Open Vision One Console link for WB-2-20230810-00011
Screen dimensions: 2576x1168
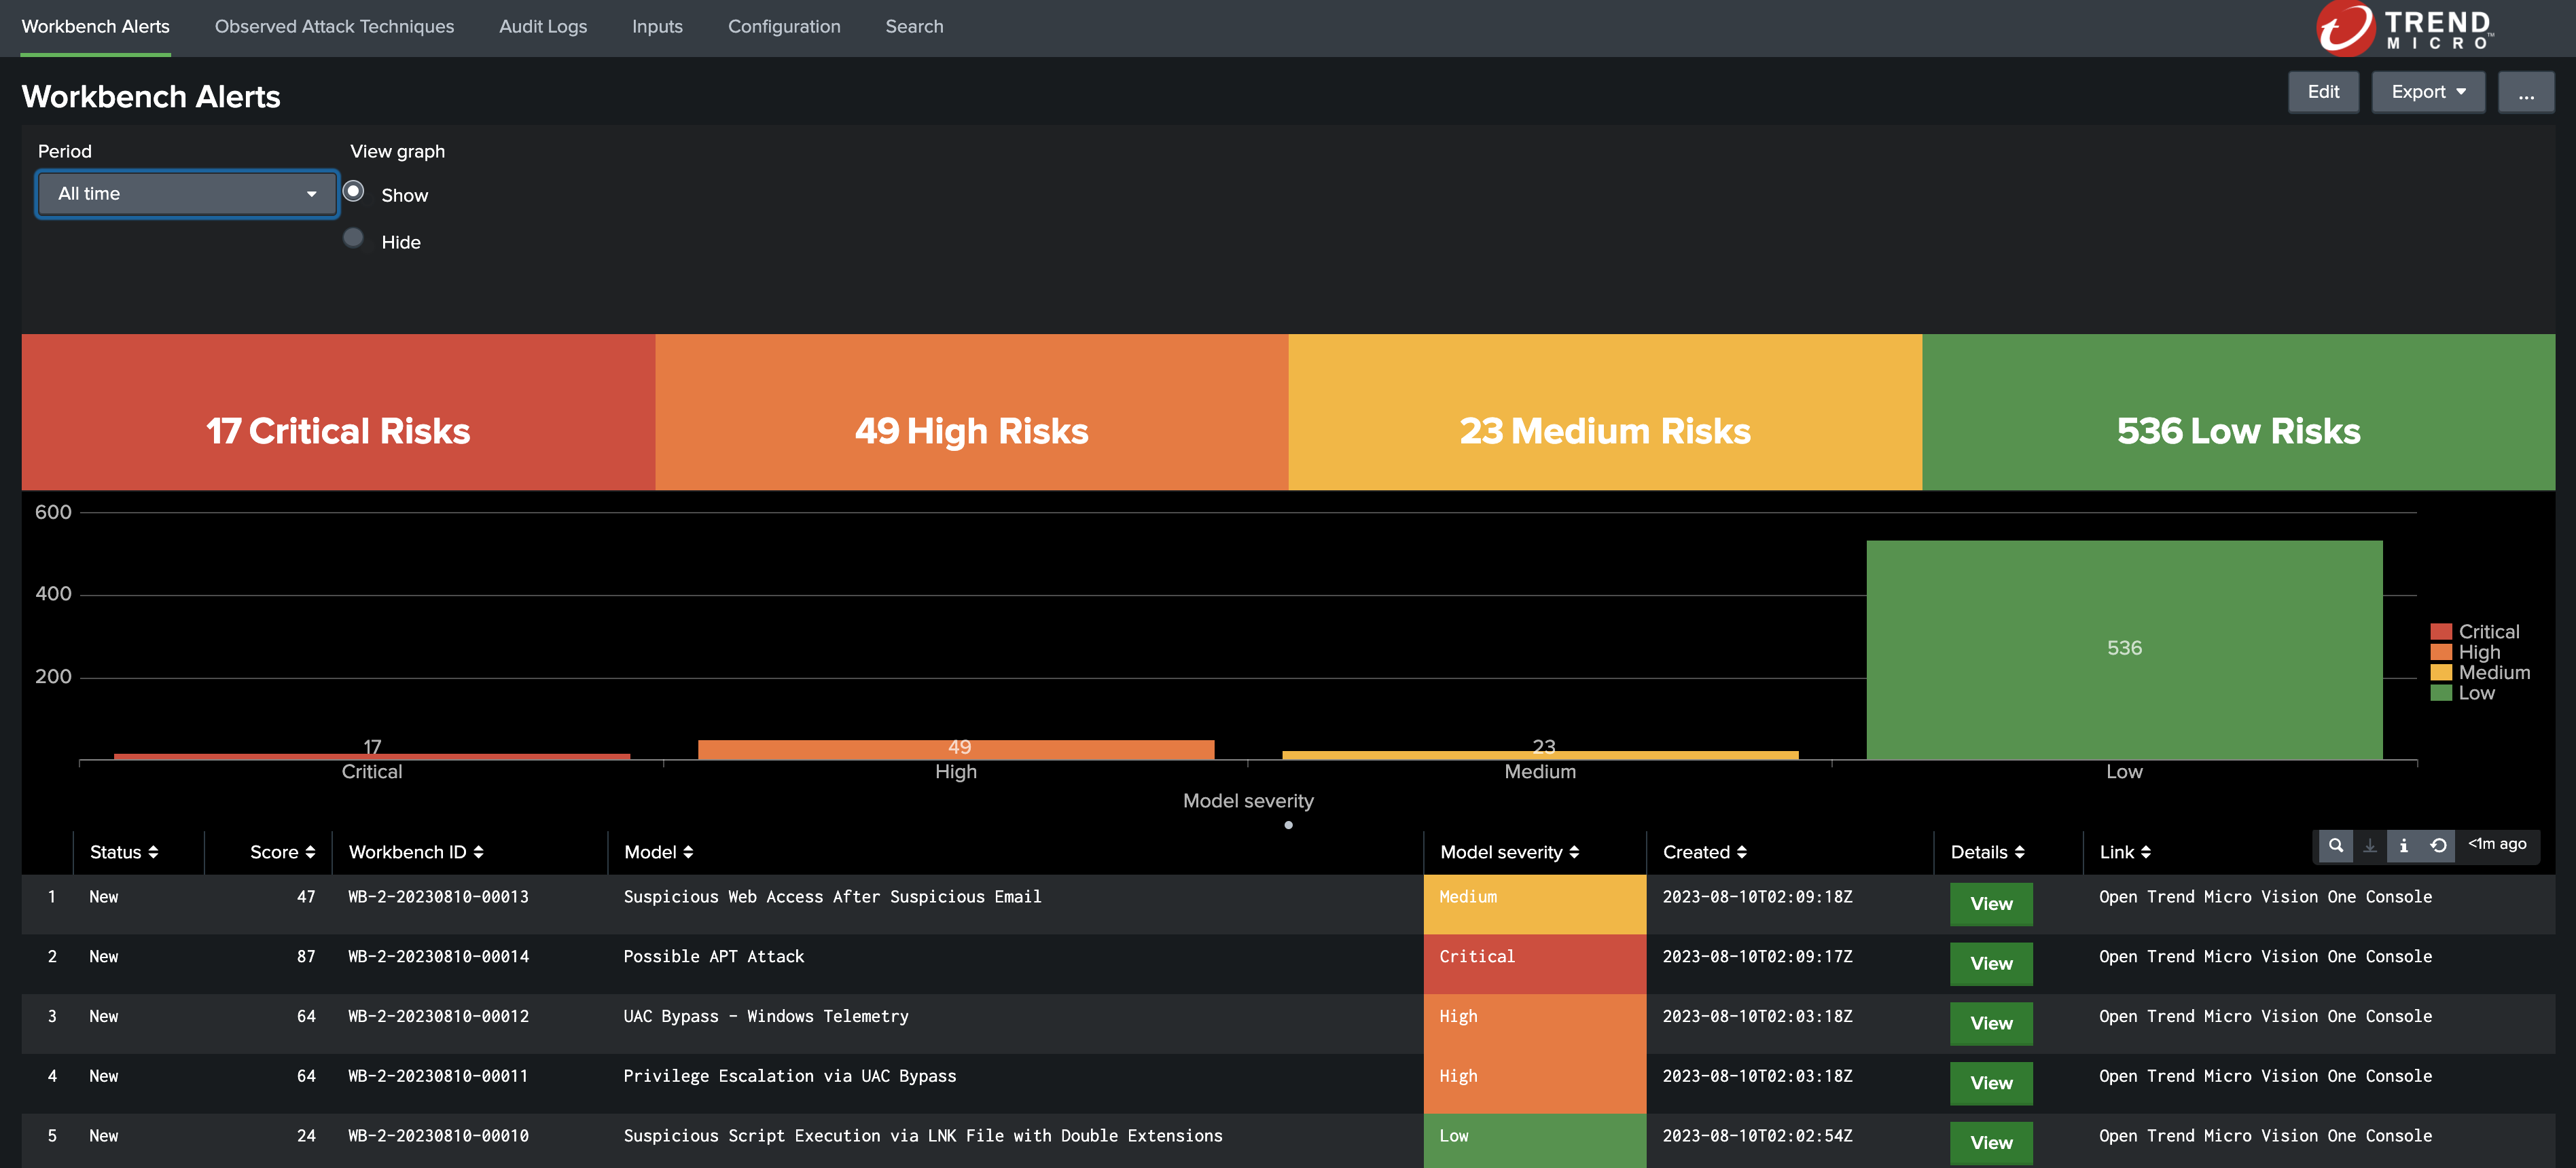2265,1077
